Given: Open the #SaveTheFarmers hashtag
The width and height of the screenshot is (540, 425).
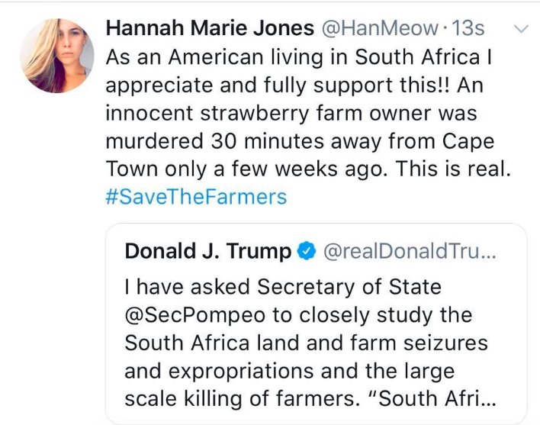Looking at the screenshot, I should (196, 197).
